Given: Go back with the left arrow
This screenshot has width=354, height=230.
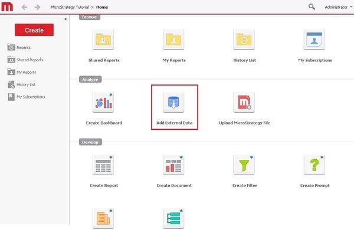Looking at the screenshot, I should pyautogui.click(x=24, y=7).
